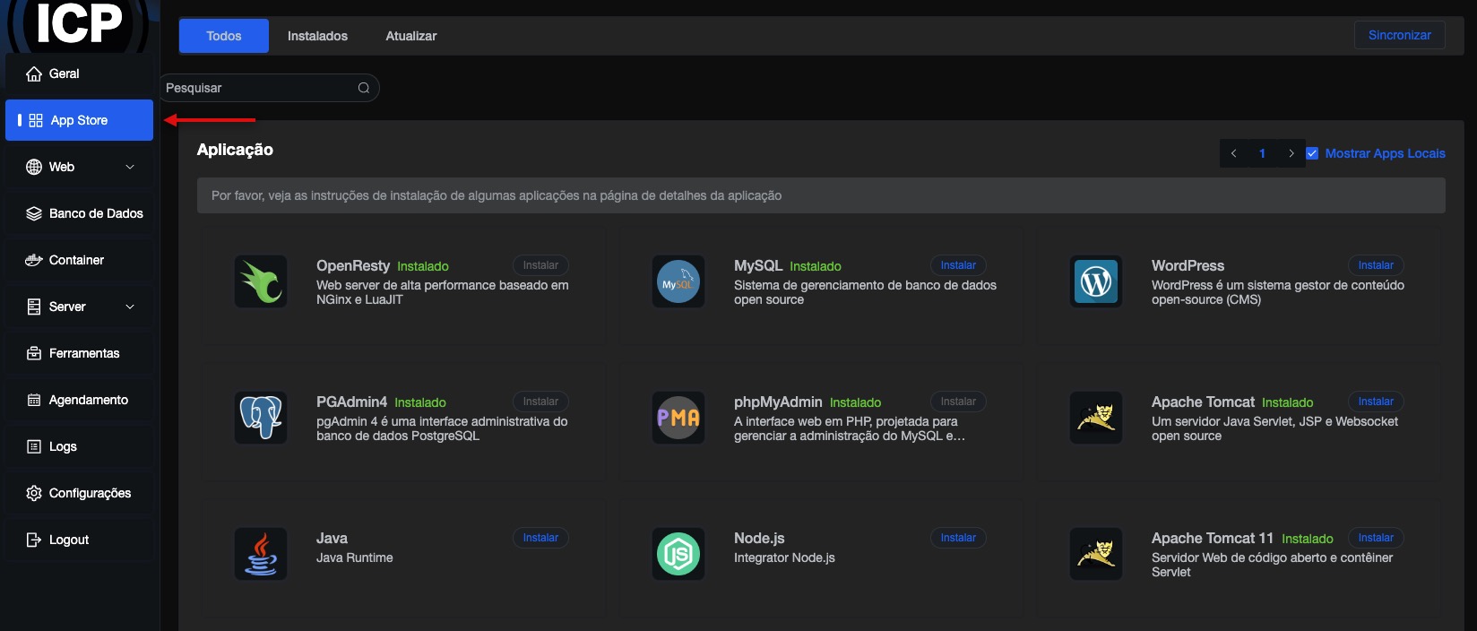This screenshot has width=1477, height=631.
Task: Click the Container ship icon
Action: click(x=34, y=260)
